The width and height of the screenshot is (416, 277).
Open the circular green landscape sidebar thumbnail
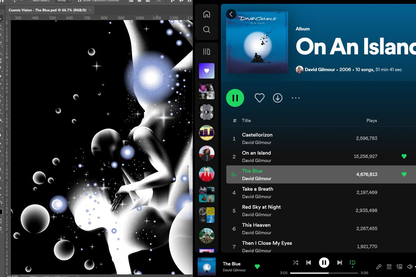coord(207,235)
